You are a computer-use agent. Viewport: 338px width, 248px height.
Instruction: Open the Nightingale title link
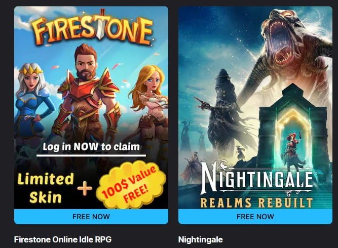click(x=201, y=239)
